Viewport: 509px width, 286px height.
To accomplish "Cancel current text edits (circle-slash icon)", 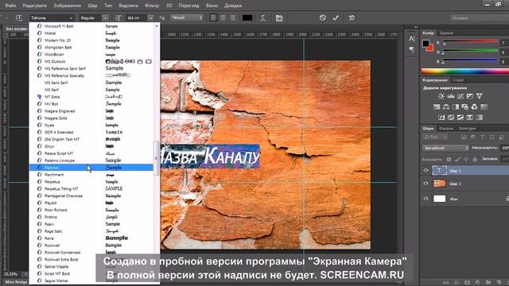I will click(x=322, y=17).
